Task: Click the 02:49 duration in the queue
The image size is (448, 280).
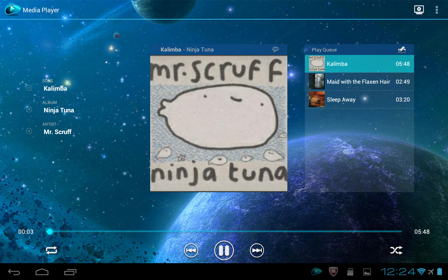Action: [402, 82]
